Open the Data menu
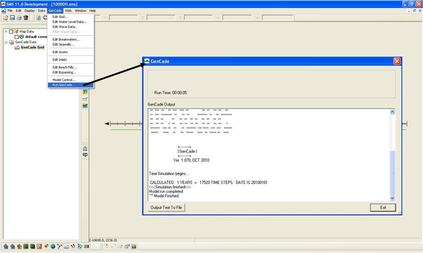The height and width of the screenshot is (253, 423). [42, 11]
